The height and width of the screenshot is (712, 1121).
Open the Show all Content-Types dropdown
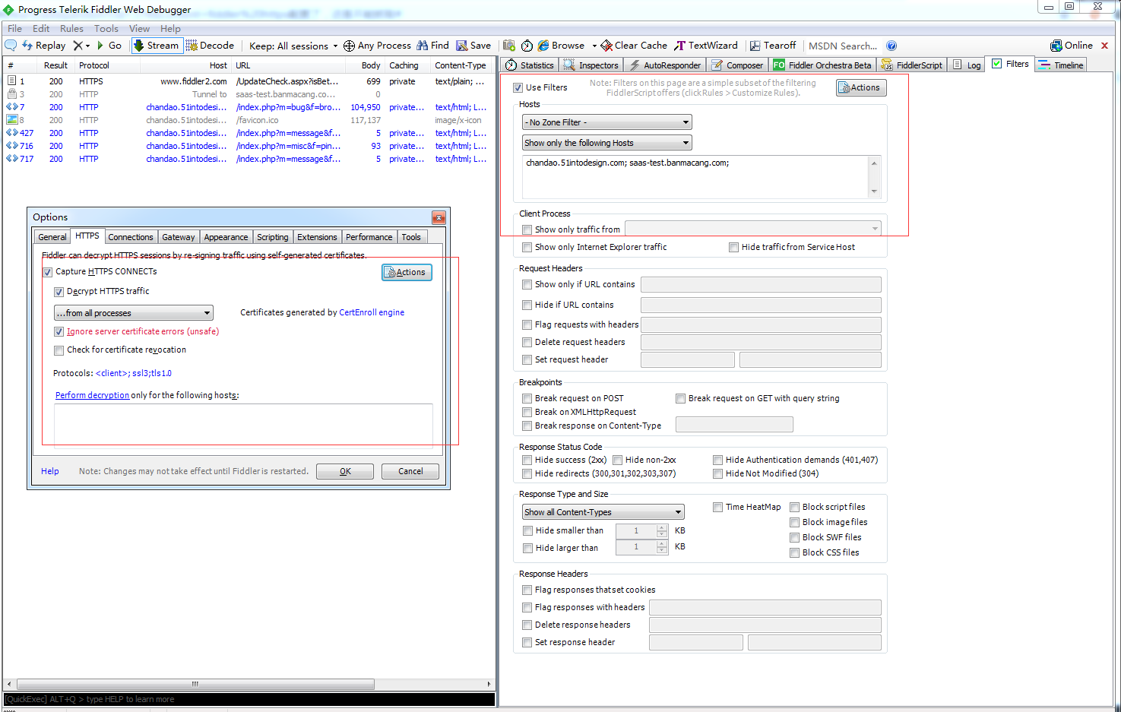[x=603, y=512]
